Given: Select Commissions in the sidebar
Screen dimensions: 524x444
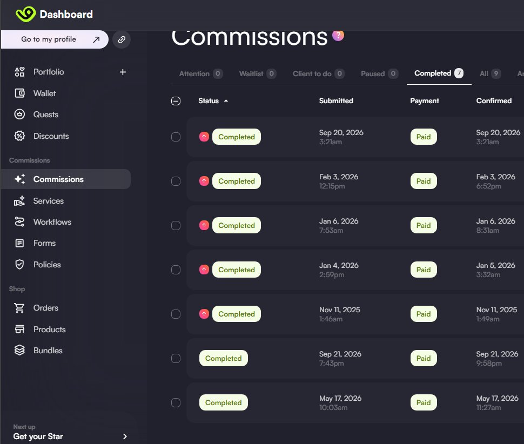Looking at the screenshot, I should point(66,179).
